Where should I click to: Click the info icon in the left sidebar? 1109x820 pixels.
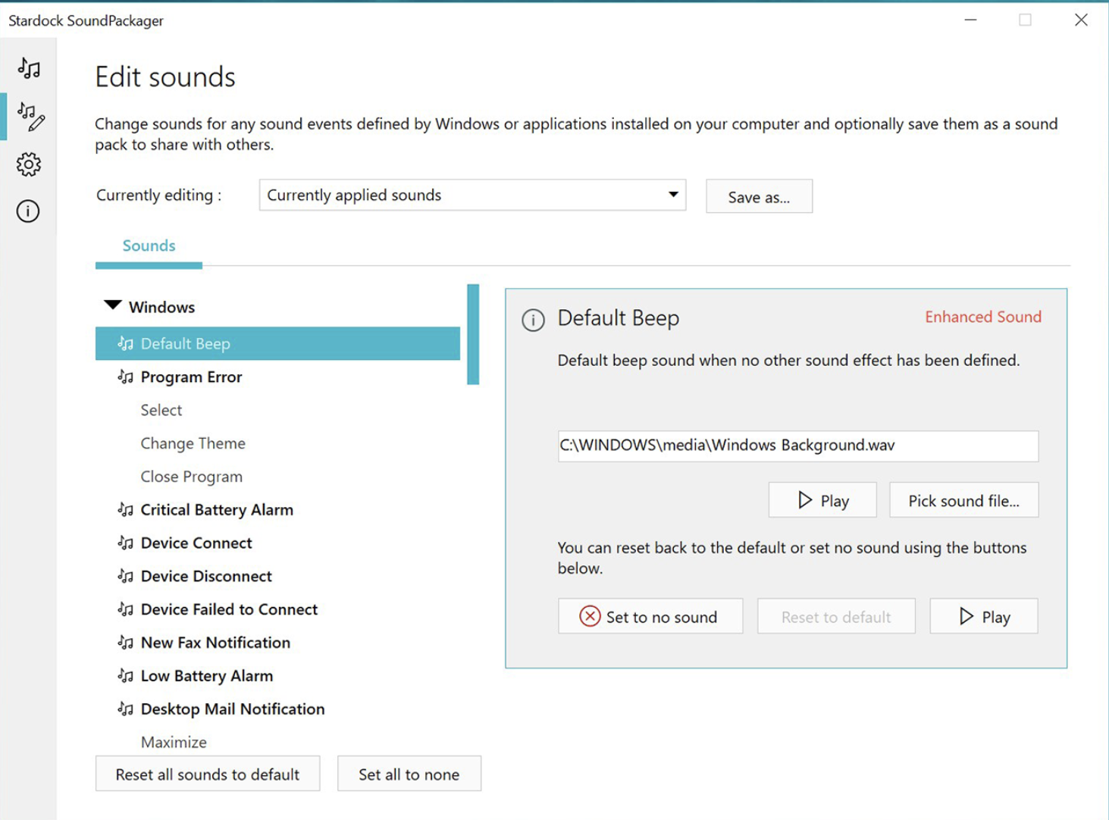tap(27, 211)
